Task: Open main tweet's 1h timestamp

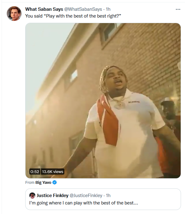Action: click(108, 9)
